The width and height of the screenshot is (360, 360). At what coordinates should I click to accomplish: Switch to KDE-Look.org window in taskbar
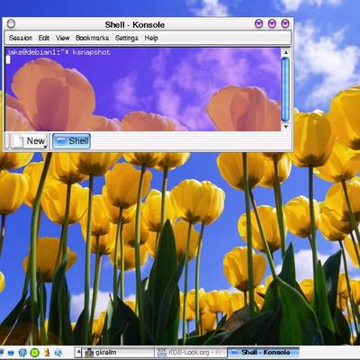tap(191, 353)
